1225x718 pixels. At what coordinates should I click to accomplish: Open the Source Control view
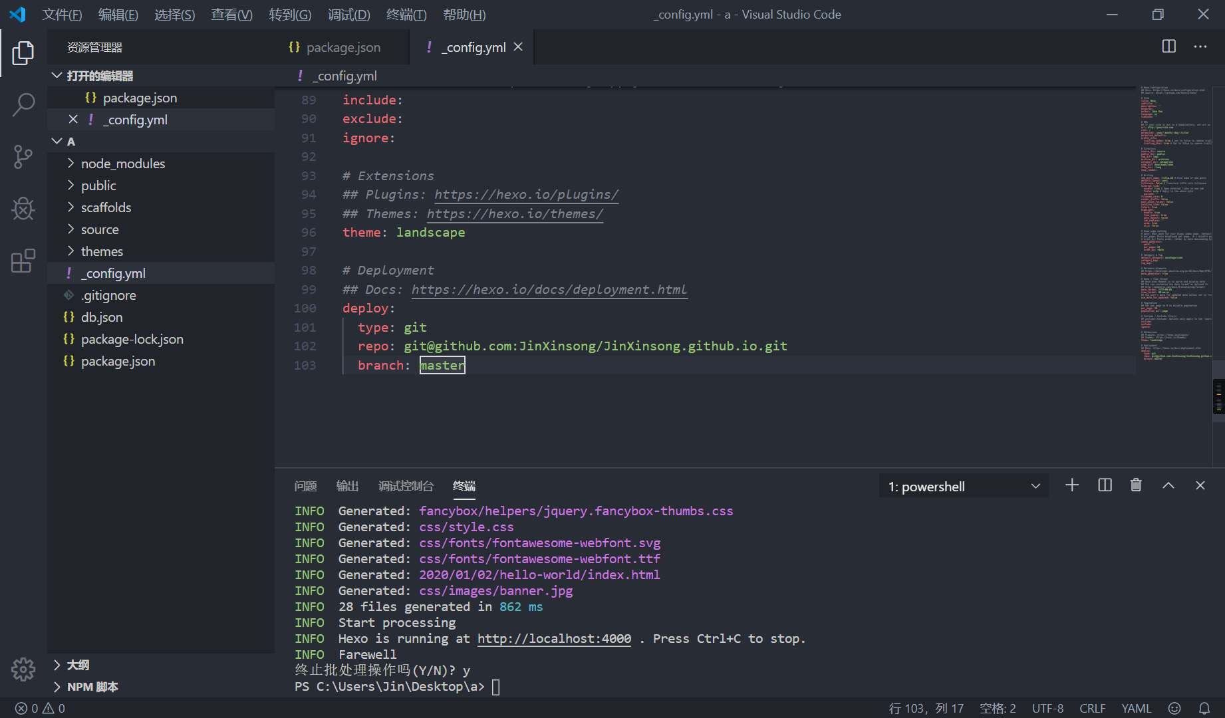click(x=23, y=157)
